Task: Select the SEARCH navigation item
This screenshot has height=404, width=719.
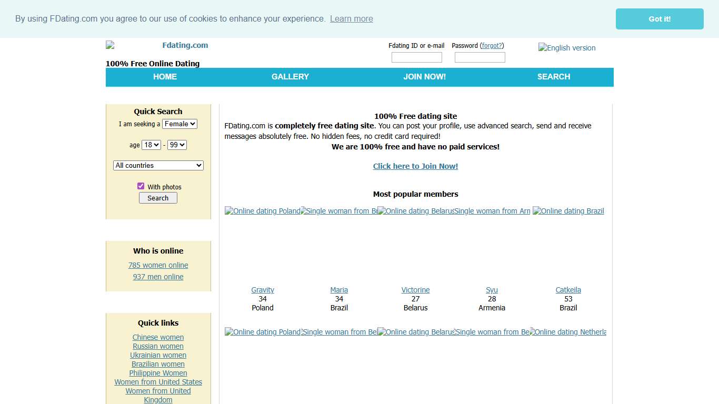Action: click(x=553, y=77)
